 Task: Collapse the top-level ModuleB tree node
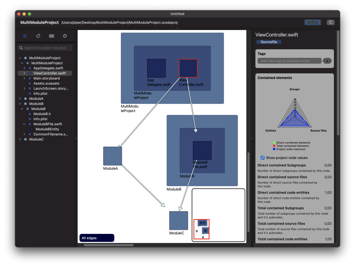[x=20, y=104]
